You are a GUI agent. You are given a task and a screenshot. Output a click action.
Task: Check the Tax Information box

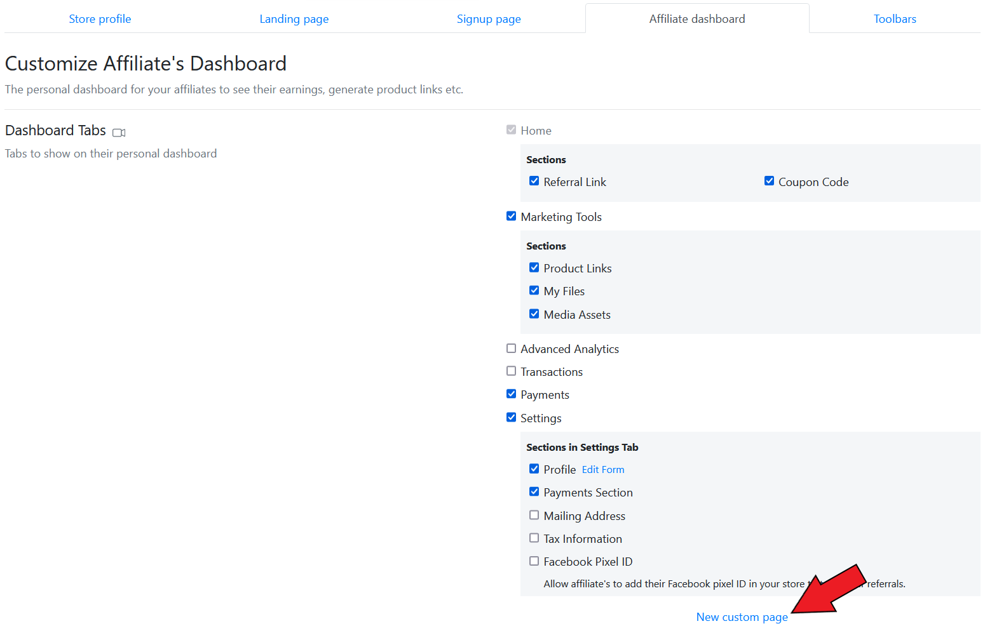[534, 538]
